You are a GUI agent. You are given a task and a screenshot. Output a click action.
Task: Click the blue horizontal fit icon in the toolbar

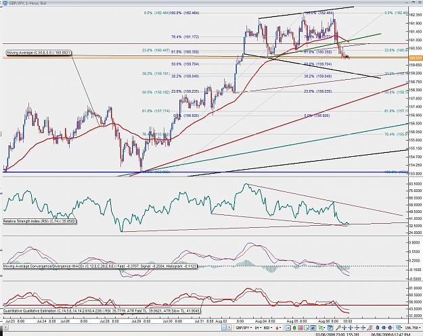click(384, 328)
